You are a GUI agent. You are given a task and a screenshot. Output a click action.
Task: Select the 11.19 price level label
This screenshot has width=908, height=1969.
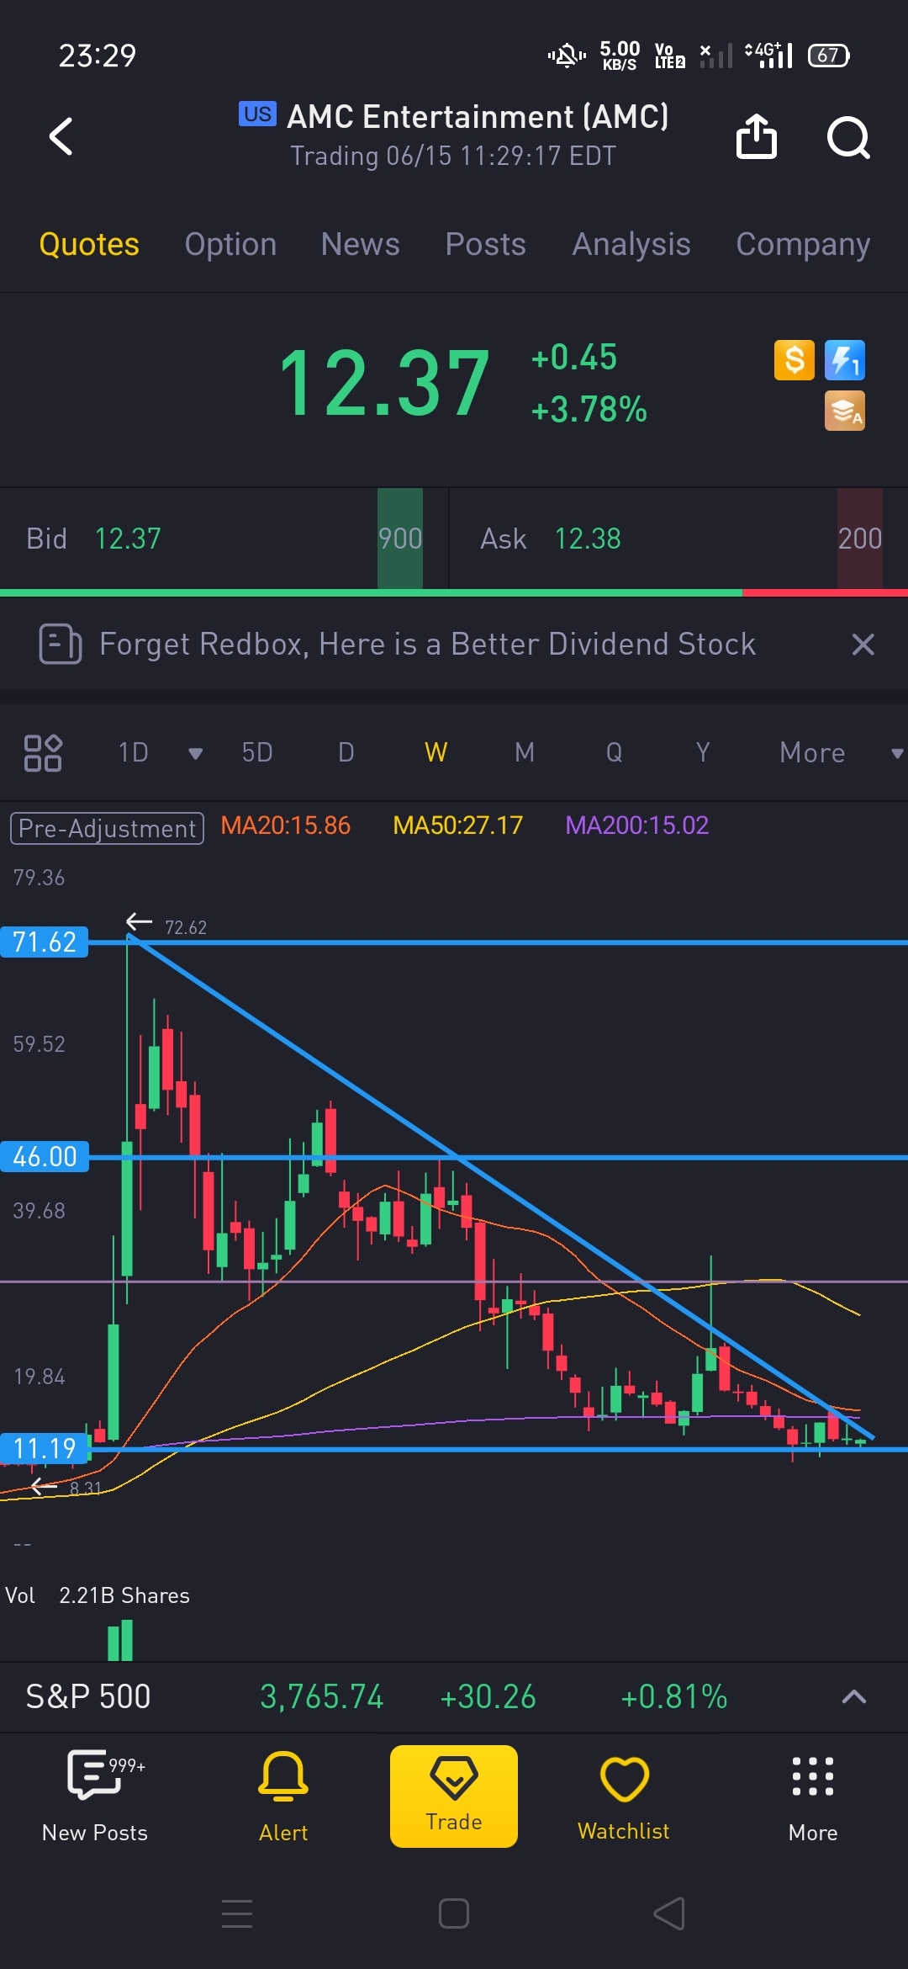click(x=45, y=1449)
